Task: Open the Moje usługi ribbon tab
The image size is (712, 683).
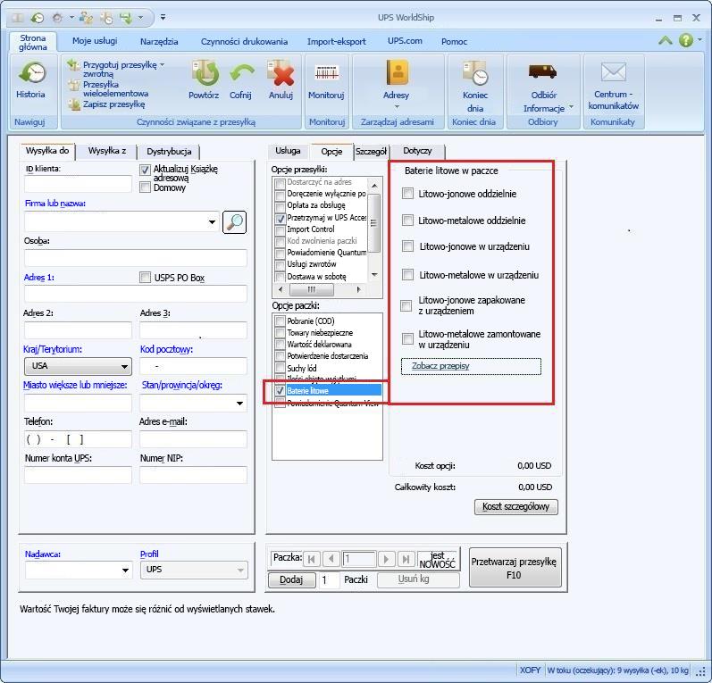Action: coord(95,41)
